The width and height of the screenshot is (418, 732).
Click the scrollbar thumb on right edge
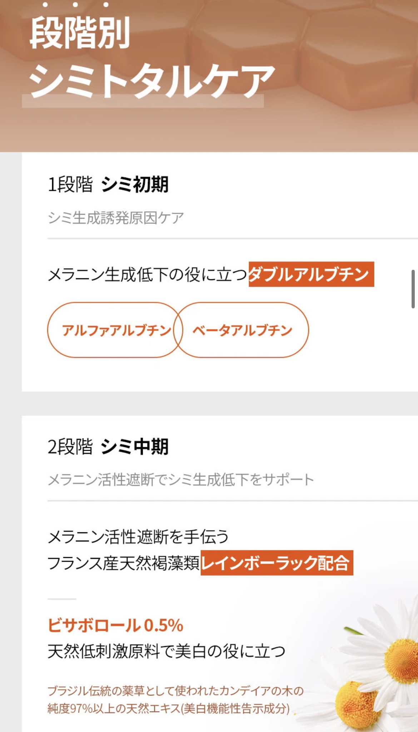pos(413,289)
